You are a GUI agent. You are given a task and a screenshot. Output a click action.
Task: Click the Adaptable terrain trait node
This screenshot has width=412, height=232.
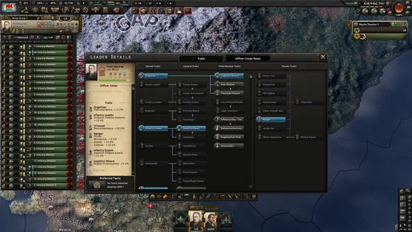309,102
